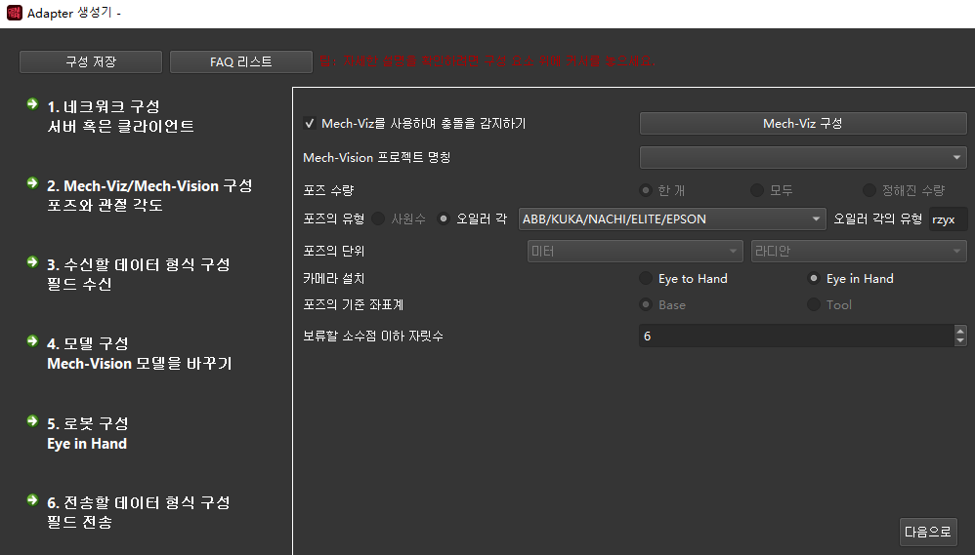The width and height of the screenshot is (975, 555).
Task: Click green arrow icon beside 수신할 데이터 형식
Action: pyautogui.click(x=33, y=261)
